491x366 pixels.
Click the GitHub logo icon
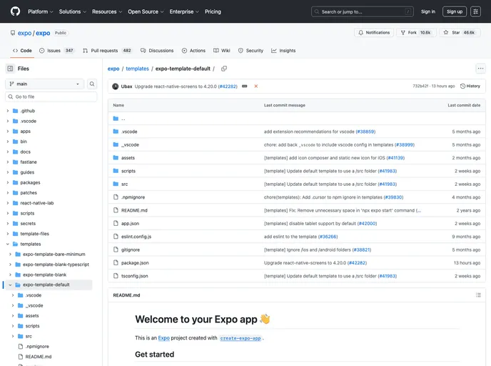[15, 11]
